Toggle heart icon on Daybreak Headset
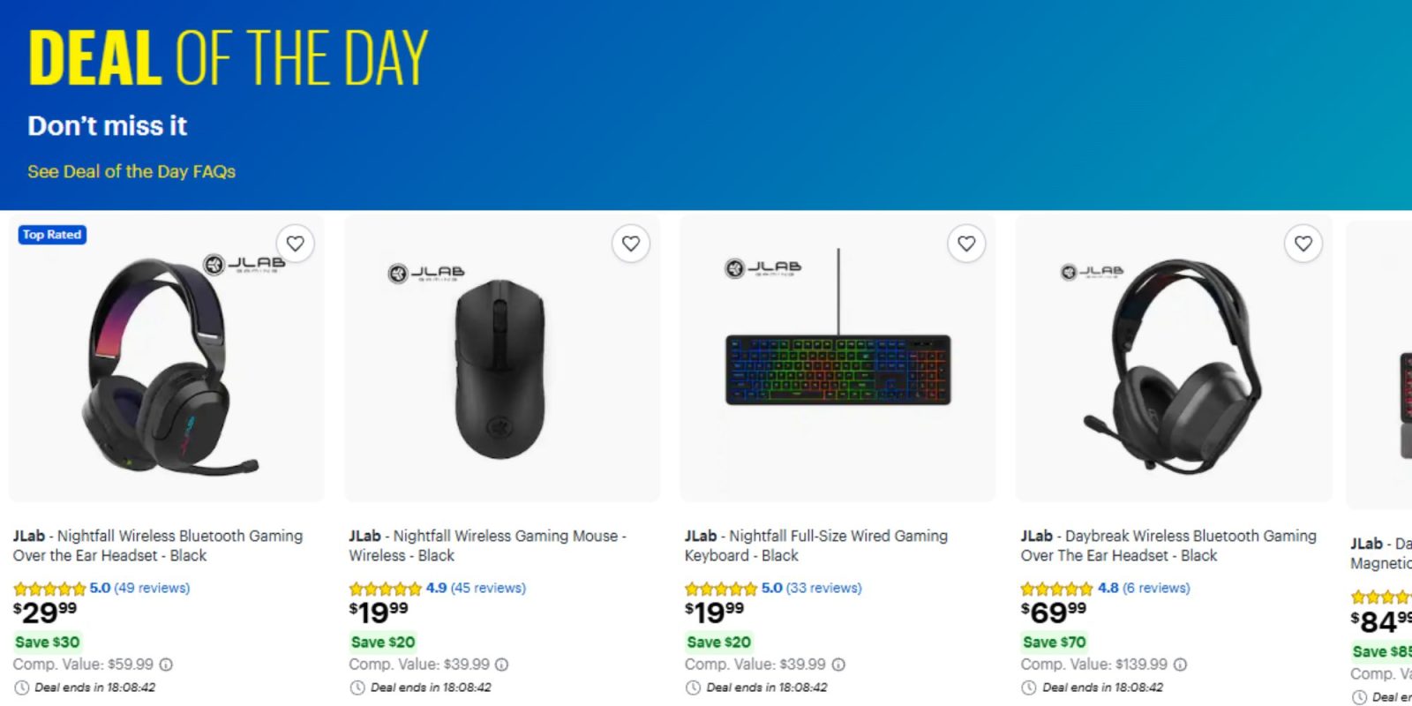This screenshot has width=1412, height=706. point(1303,244)
